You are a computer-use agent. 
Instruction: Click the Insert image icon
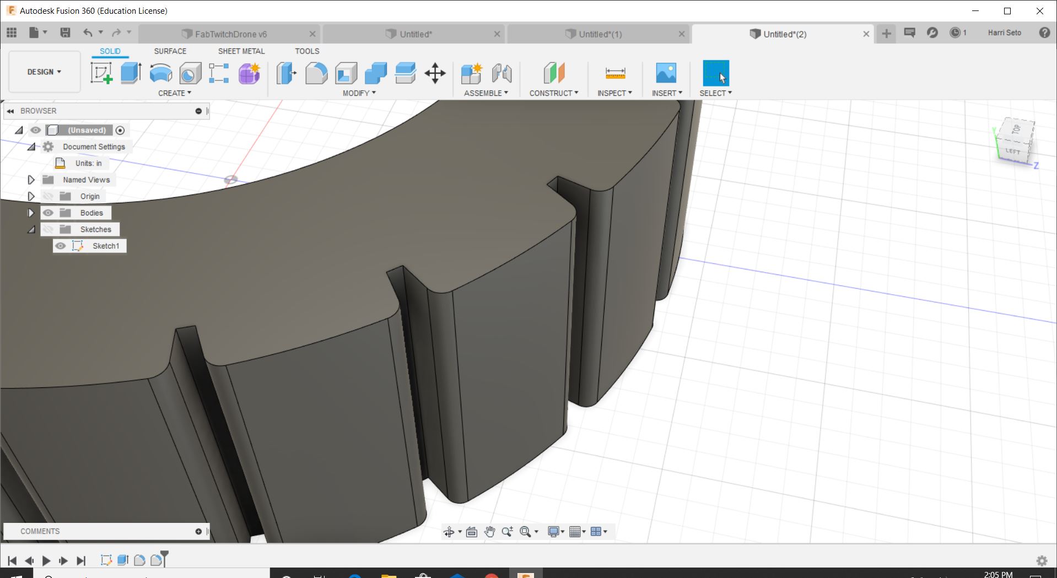[666, 73]
